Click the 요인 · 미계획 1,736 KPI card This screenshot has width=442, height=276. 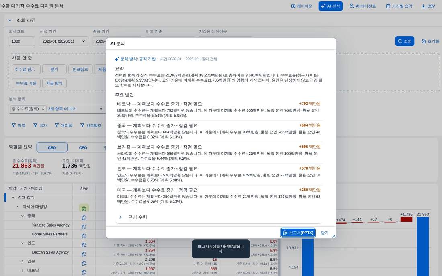76,167
